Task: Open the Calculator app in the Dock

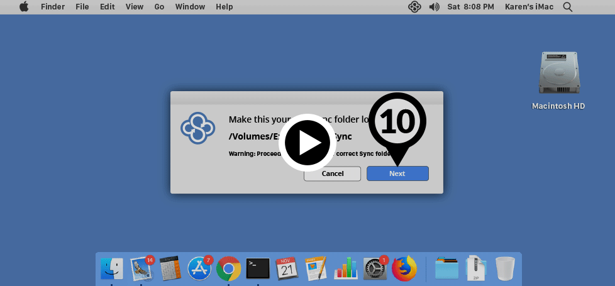Action: pos(170,268)
